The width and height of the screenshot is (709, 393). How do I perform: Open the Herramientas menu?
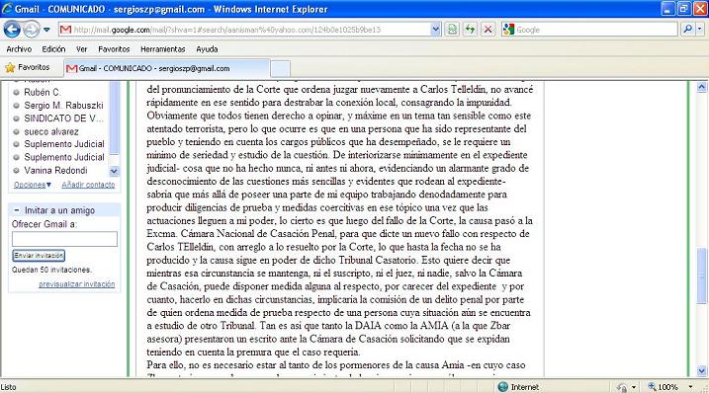pos(163,49)
